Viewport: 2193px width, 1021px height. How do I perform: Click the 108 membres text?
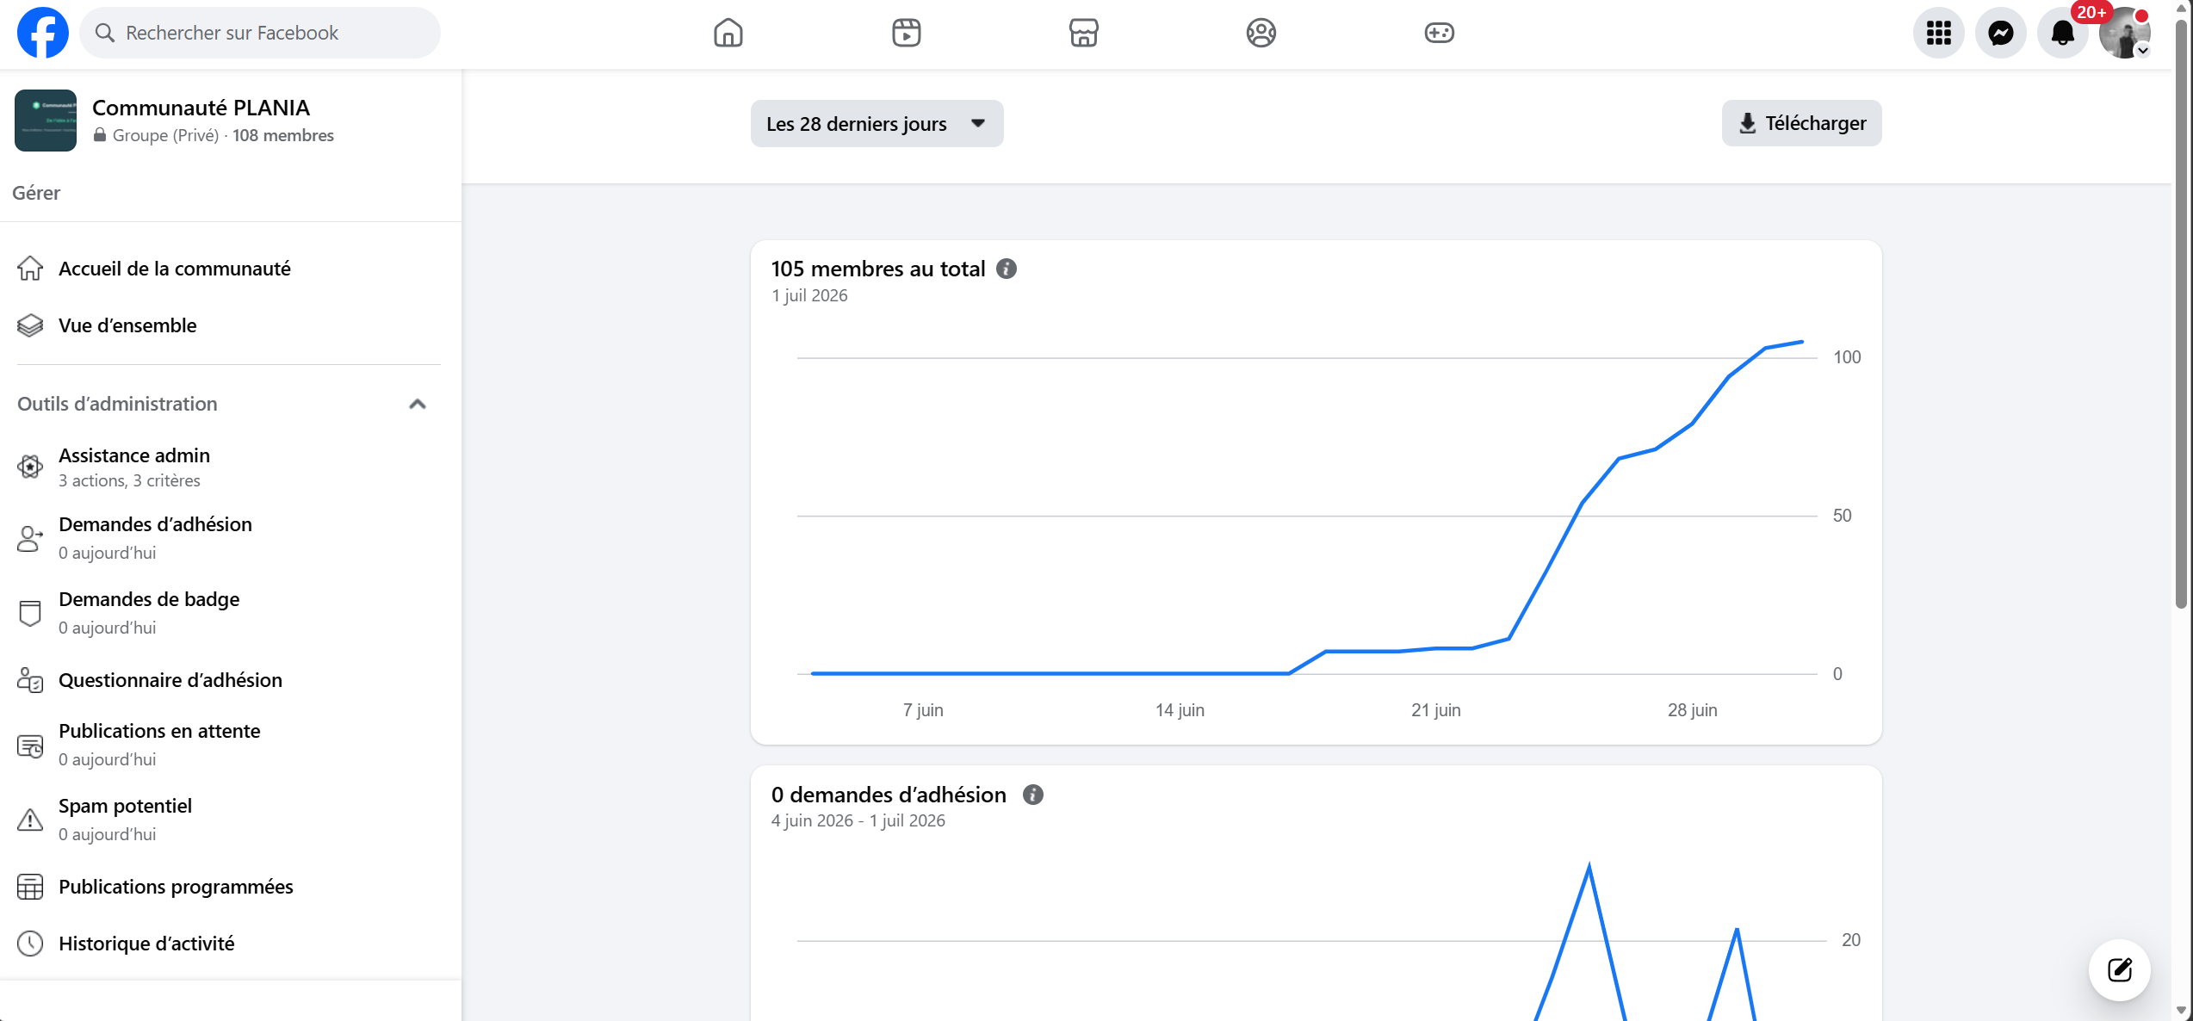[x=283, y=136]
